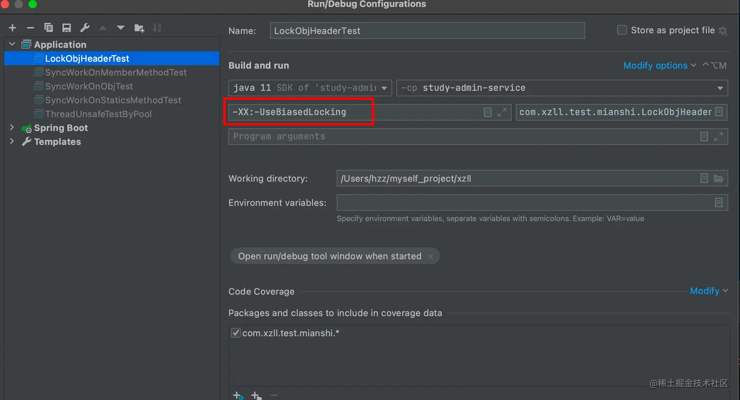The width and height of the screenshot is (740, 400).
Task: Browse main class list icon
Action: [x=719, y=111]
